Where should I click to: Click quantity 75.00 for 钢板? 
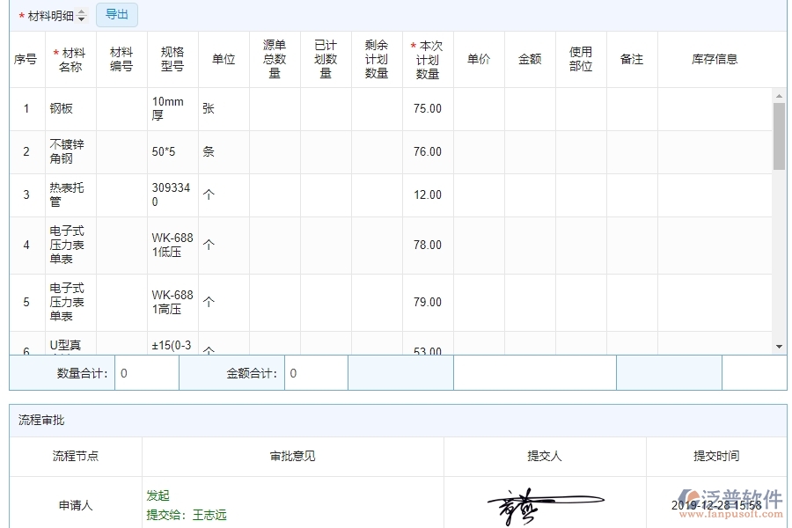tap(428, 109)
